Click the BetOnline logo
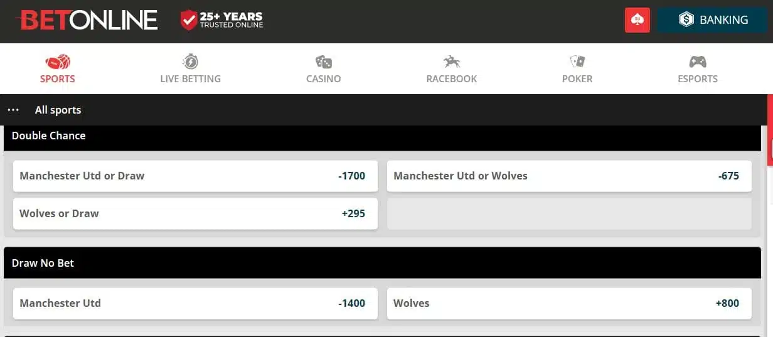Viewport: 773px width, 337px height. coord(87,20)
